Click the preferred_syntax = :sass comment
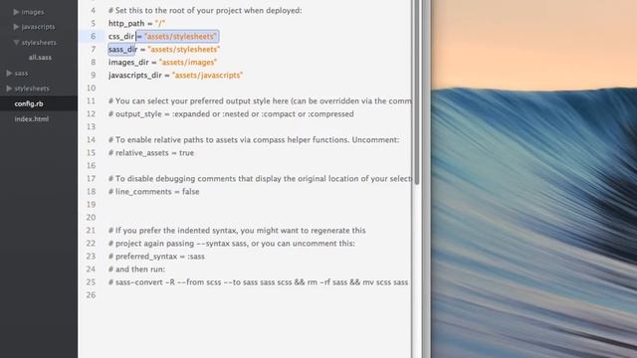 [156, 257]
